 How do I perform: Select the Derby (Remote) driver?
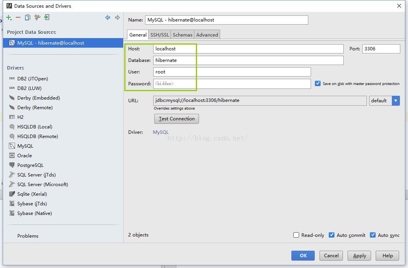coord(35,107)
